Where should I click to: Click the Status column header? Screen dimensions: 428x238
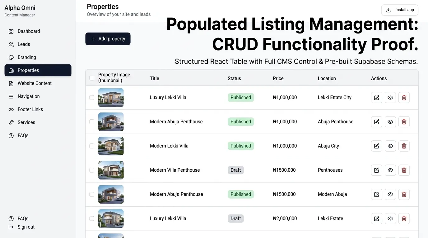click(x=234, y=78)
